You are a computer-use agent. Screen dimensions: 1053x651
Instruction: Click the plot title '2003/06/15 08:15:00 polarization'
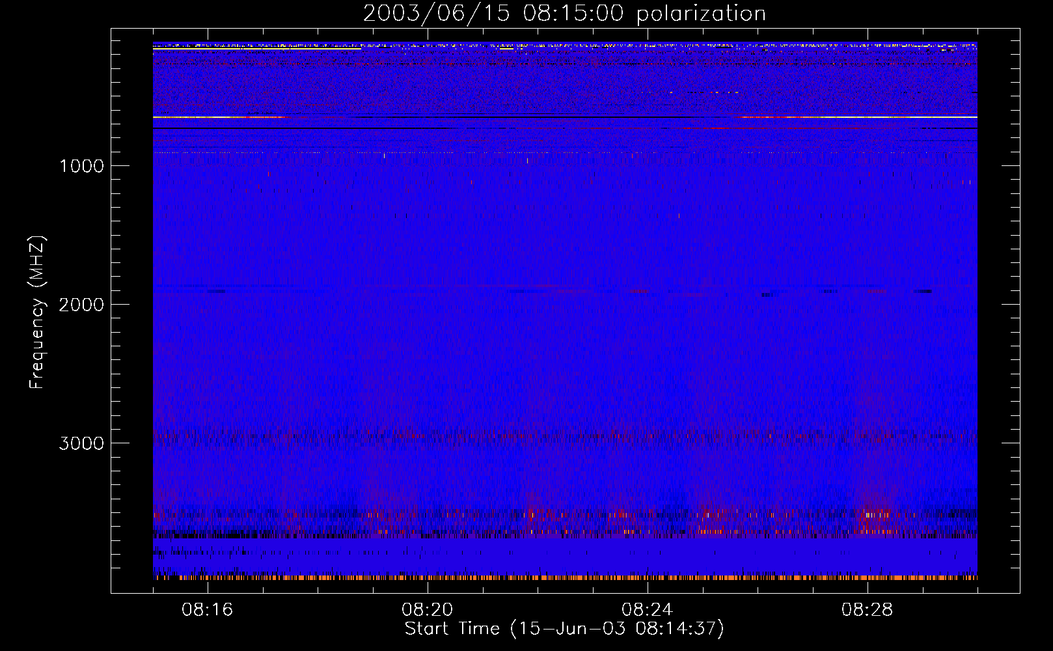[x=564, y=14]
